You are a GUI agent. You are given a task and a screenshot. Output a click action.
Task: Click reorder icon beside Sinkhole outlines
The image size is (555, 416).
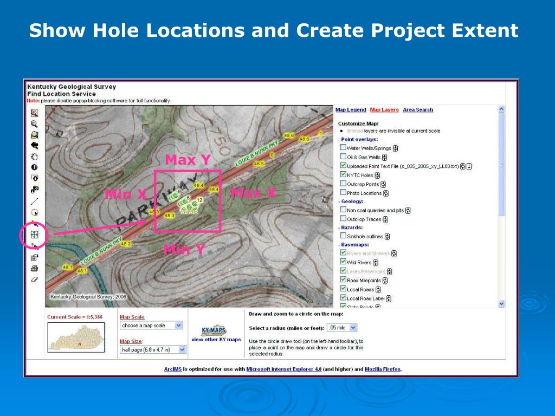[x=387, y=237]
